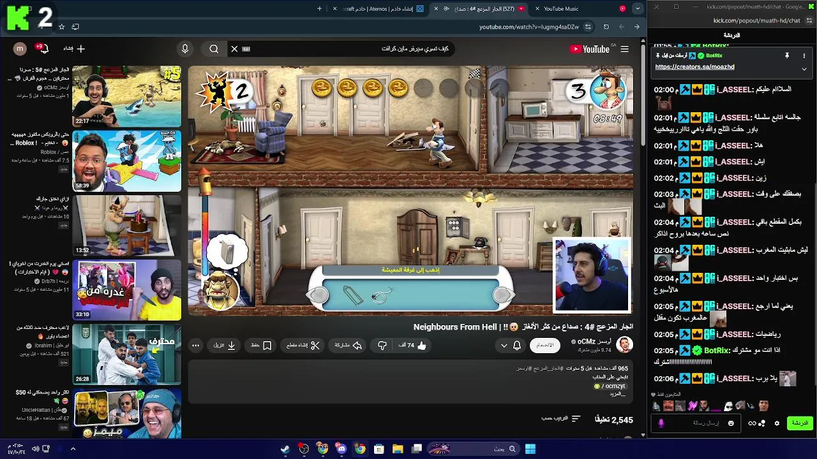Expand the description with the more link
The width and height of the screenshot is (817, 459).
[618, 394]
